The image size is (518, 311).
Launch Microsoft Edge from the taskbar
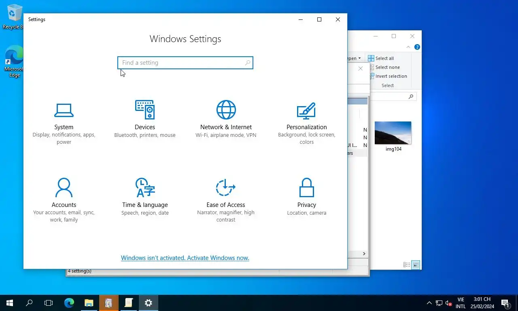tap(69, 302)
